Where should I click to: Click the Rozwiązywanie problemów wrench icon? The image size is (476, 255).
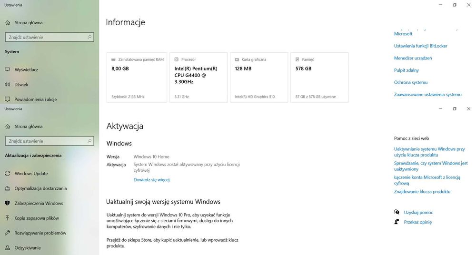click(x=7, y=233)
